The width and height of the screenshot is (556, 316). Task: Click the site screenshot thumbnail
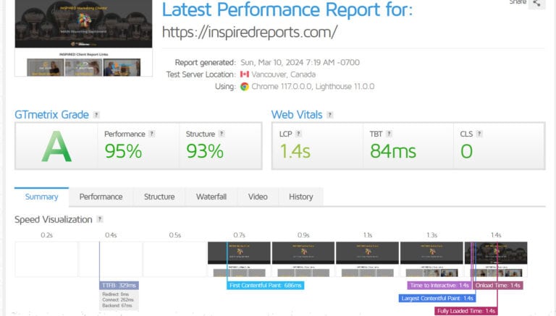tap(84, 38)
